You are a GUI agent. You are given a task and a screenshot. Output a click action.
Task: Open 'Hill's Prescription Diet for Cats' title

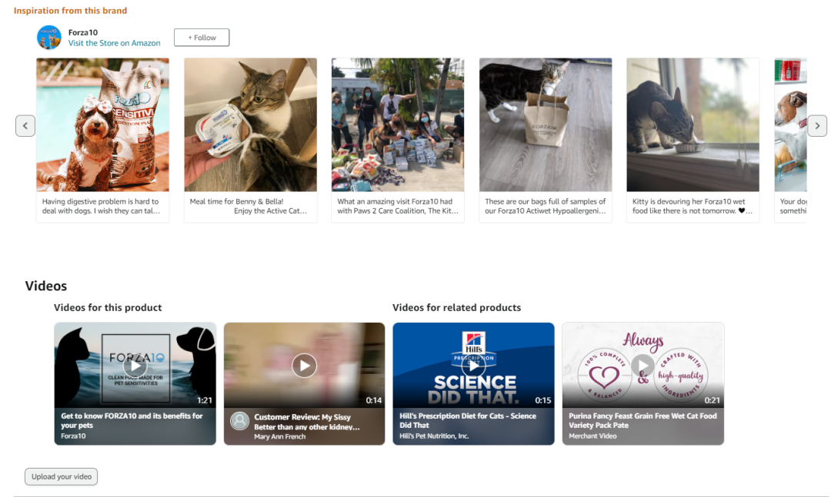point(468,421)
